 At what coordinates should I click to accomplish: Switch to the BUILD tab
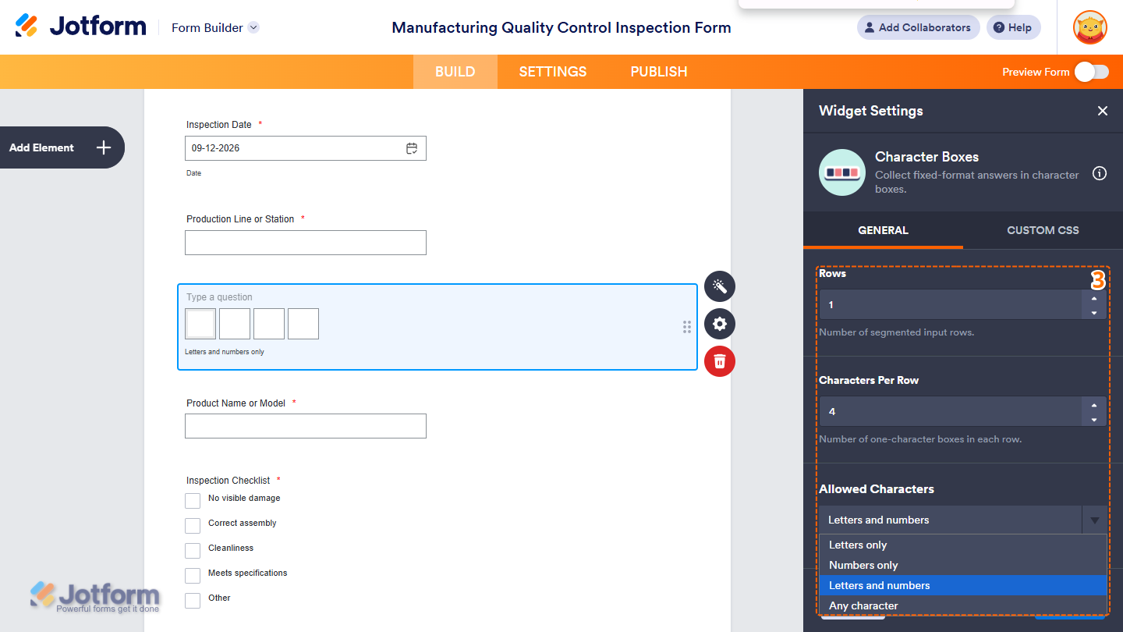(455, 72)
